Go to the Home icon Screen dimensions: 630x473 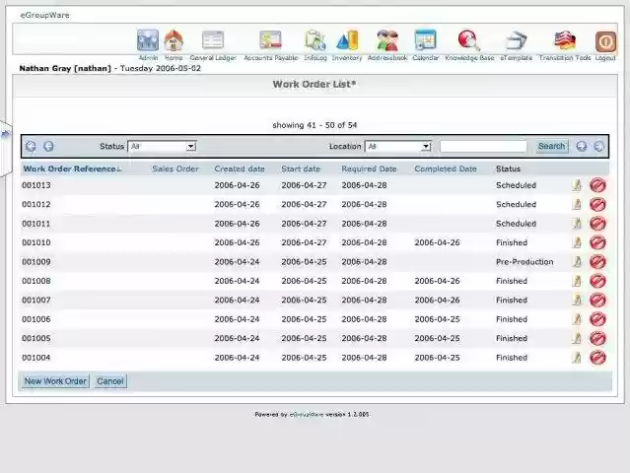pyautogui.click(x=174, y=40)
